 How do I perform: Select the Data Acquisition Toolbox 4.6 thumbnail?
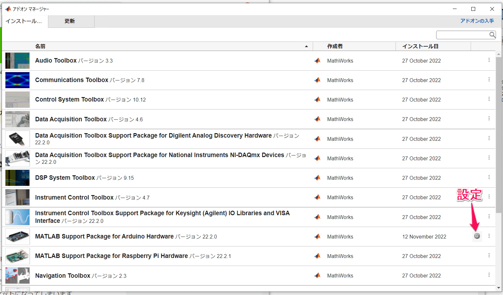18,119
